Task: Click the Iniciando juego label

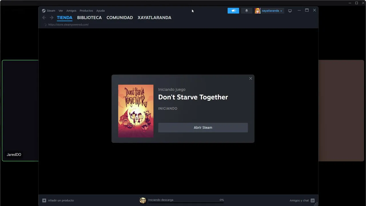Action: coord(172,90)
